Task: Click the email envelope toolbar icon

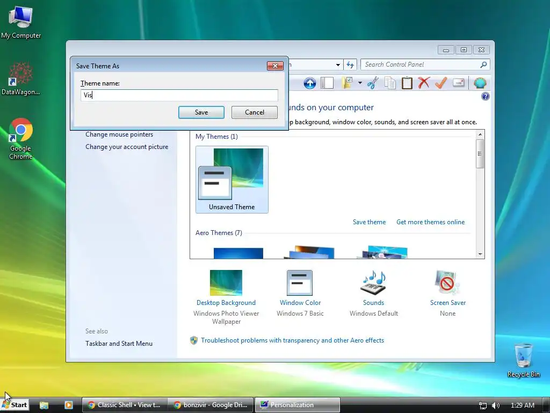Action: (458, 83)
